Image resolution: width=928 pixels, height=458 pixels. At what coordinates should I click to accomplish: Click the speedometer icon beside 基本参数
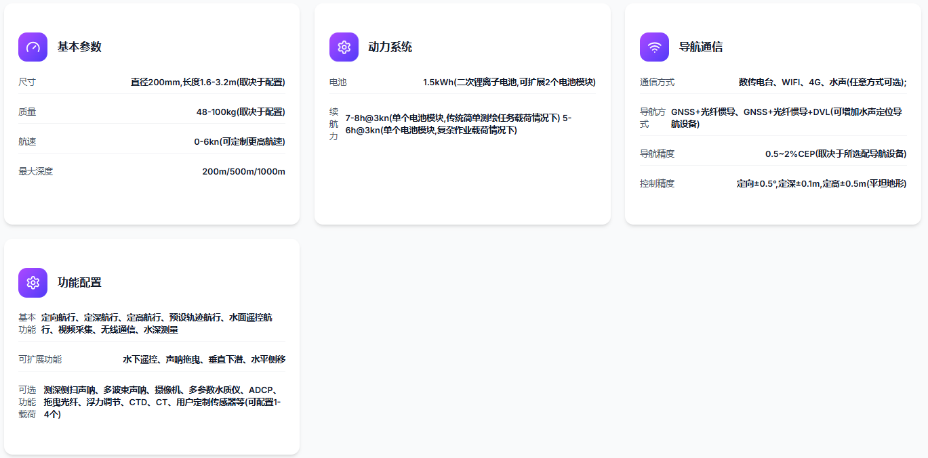[33, 47]
